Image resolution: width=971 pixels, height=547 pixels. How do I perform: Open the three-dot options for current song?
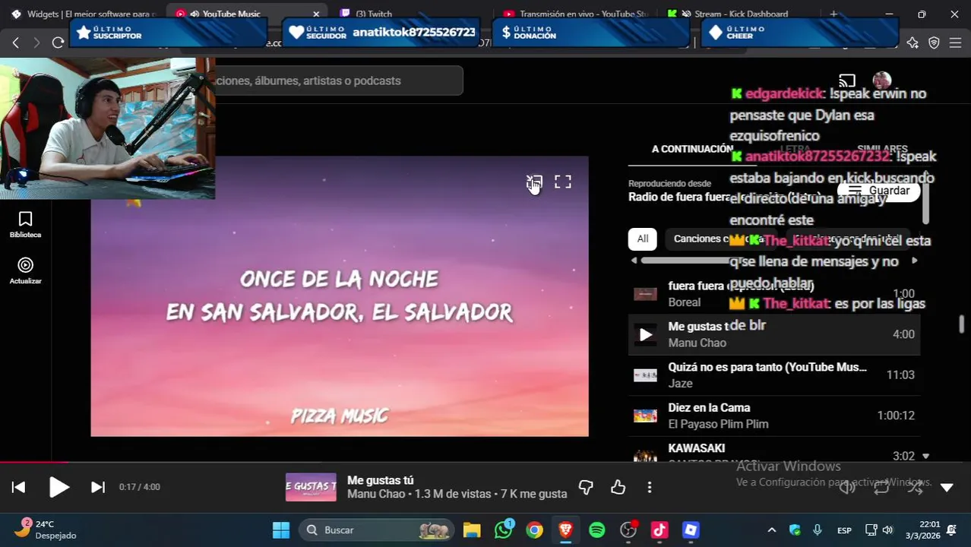click(650, 487)
